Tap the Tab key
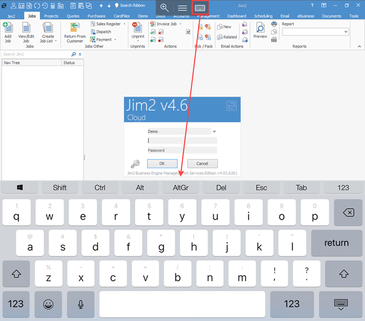The width and height of the screenshot is (365, 321). click(x=301, y=188)
